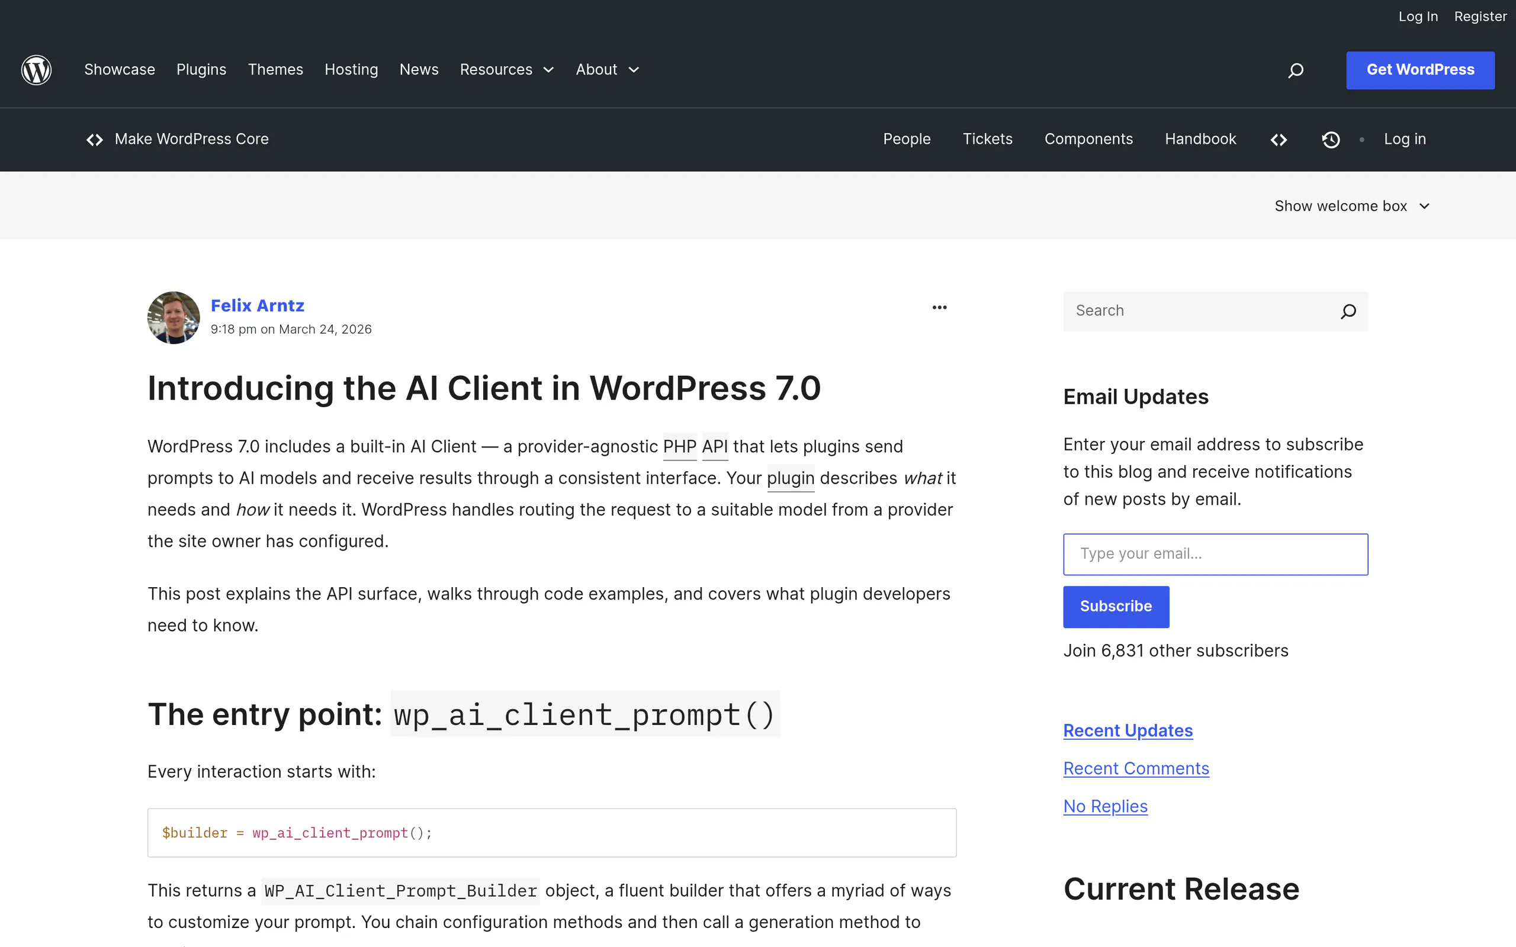
Task: Open the post actions ellipsis menu
Action: coord(939,308)
